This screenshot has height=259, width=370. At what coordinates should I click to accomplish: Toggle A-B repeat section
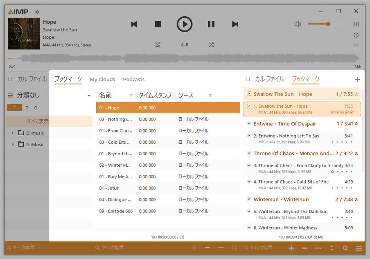(x=185, y=45)
